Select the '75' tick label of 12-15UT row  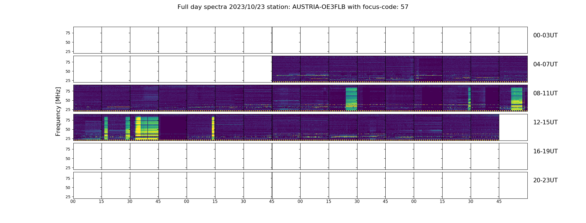(x=68, y=120)
